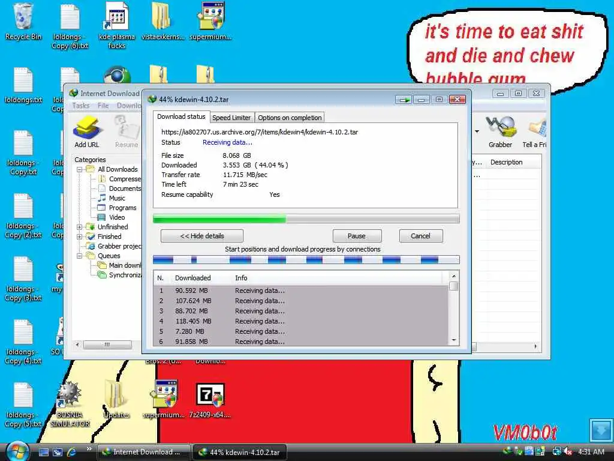Select the Synchronization queue item
This screenshot has width=614, height=461.
coord(119,275)
